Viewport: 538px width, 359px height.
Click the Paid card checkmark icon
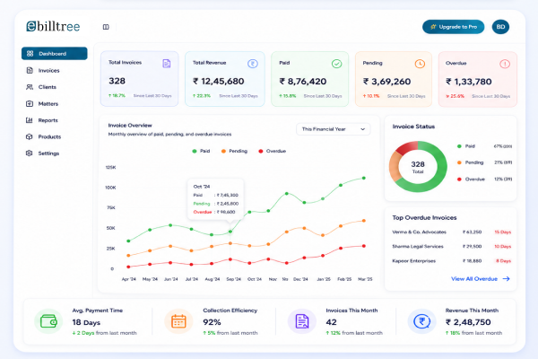[x=336, y=64]
